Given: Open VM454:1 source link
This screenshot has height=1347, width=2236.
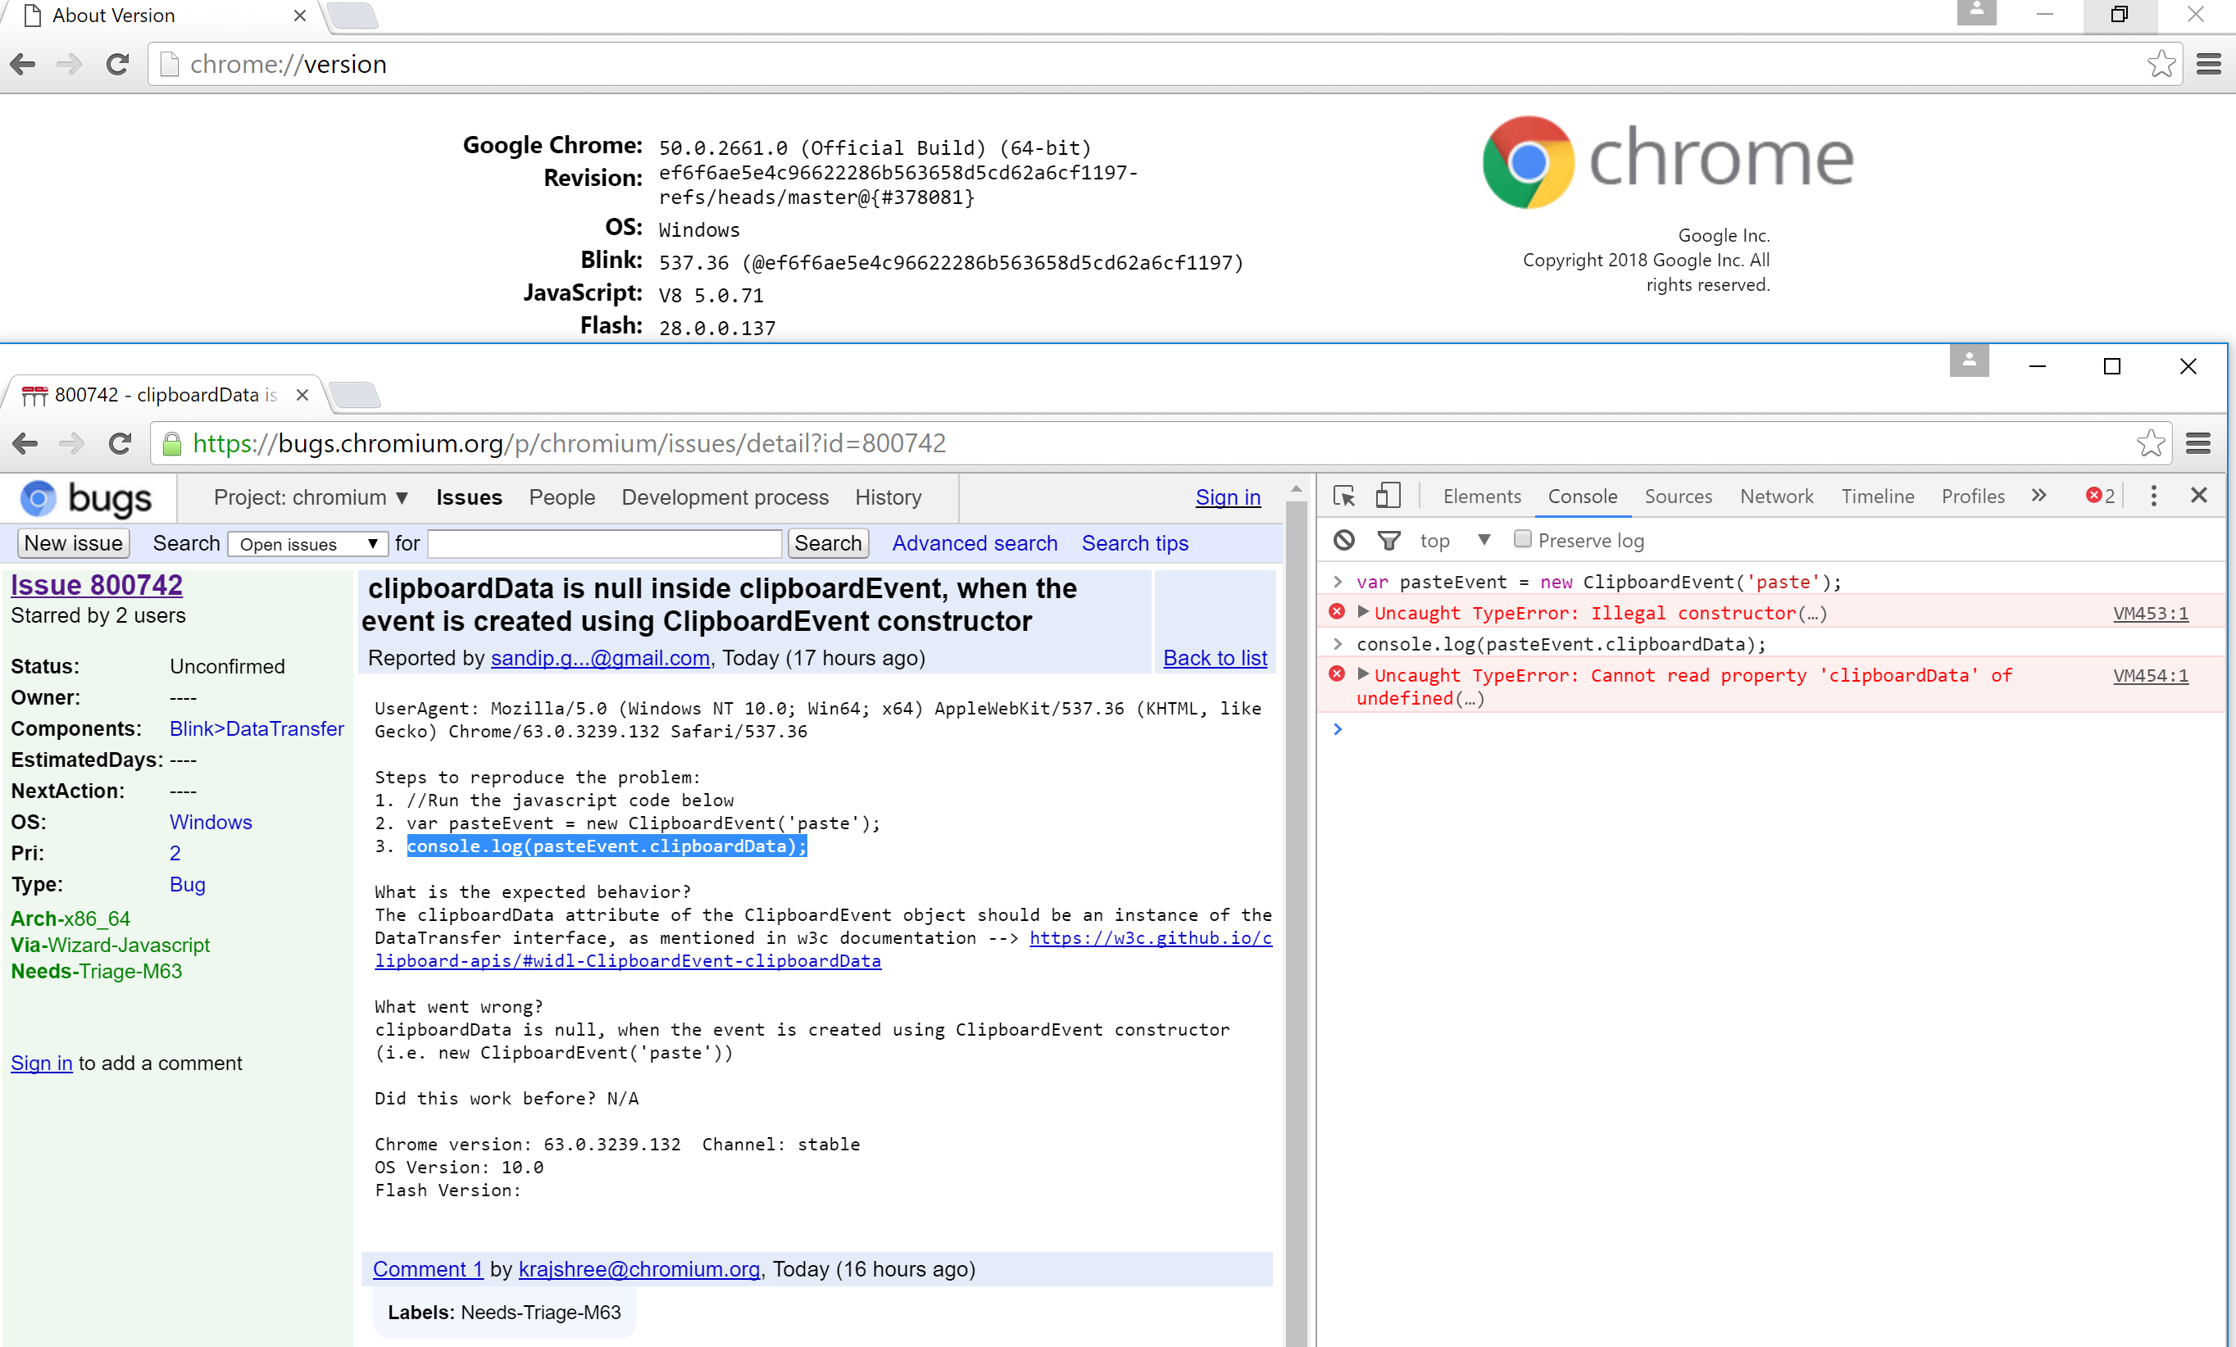Looking at the screenshot, I should 2150,676.
